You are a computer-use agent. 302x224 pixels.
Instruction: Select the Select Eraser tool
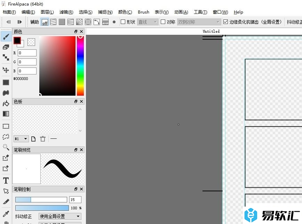click(x=6, y=168)
